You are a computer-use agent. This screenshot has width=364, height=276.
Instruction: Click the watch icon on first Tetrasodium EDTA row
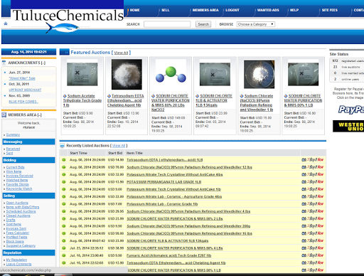click(x=304, y=160)
